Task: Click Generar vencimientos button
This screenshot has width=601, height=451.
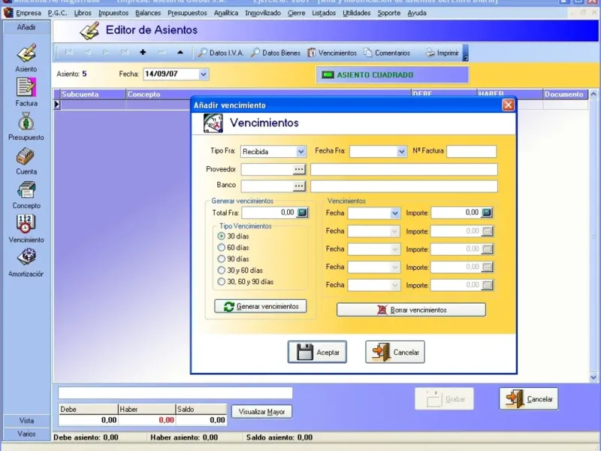Action: coord(260,307)
